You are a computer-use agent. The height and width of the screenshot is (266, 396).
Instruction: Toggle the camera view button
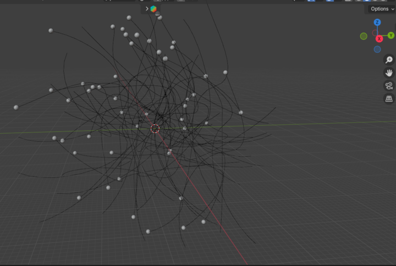tap(389, 86)
